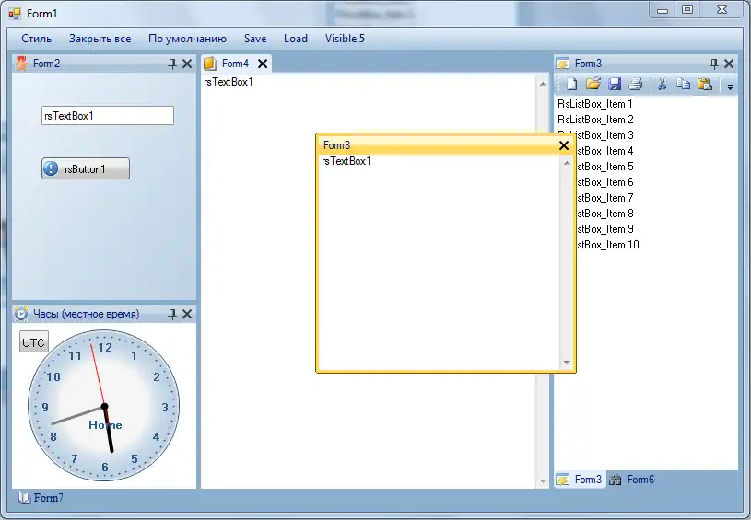The width and height of the screenshot is (751, 520).
Task: Close the Часы (местное время) panel
Action: (x=187, y=314)
